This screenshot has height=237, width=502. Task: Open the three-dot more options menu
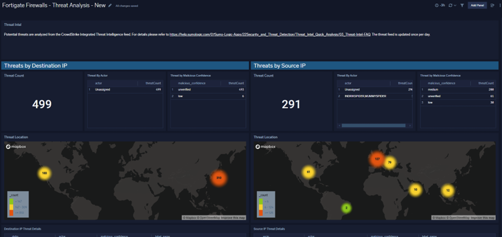click(x=499, y=6)
